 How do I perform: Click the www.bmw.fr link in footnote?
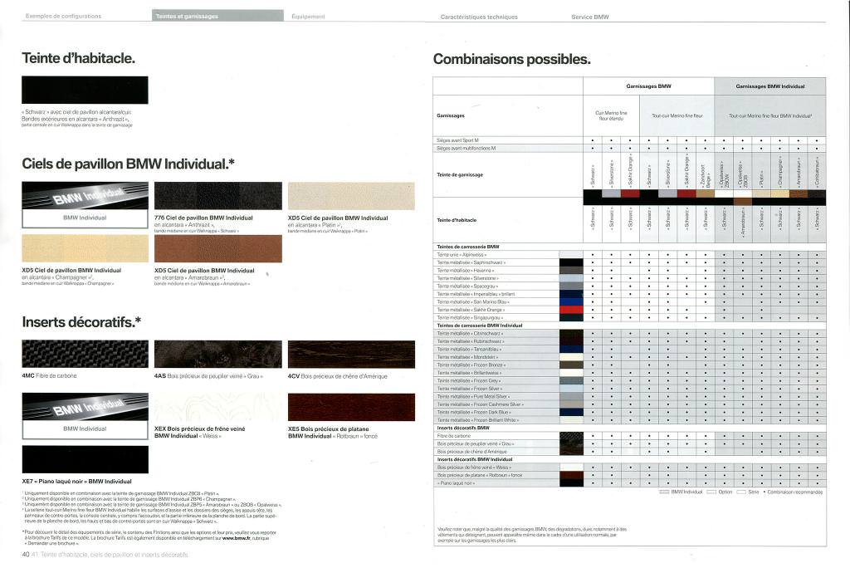(x=236, y=538)
